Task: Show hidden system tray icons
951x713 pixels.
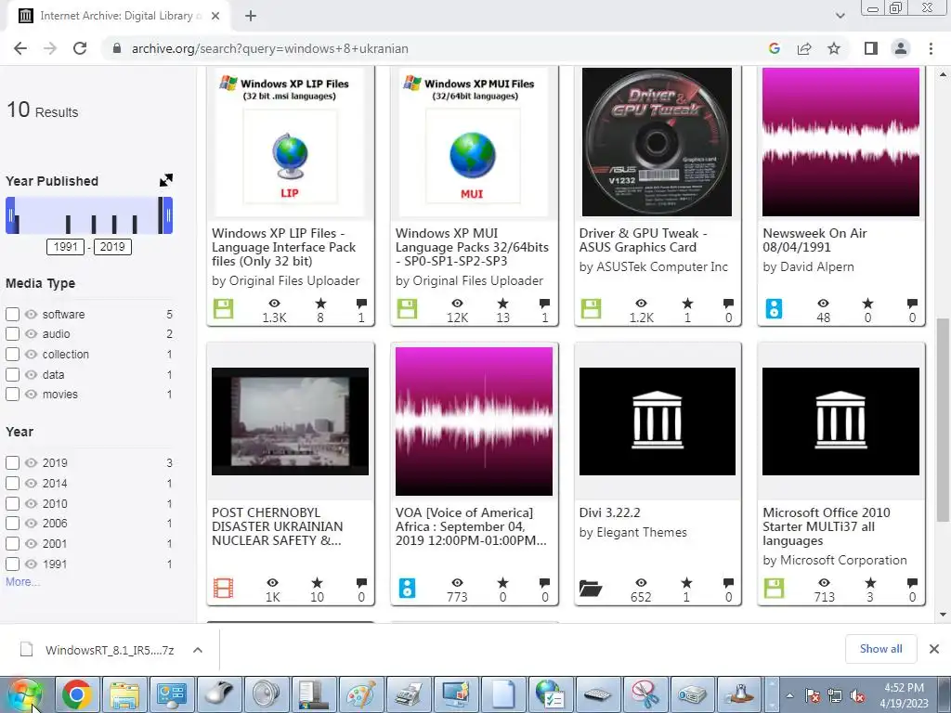Action: coord(789,696)
